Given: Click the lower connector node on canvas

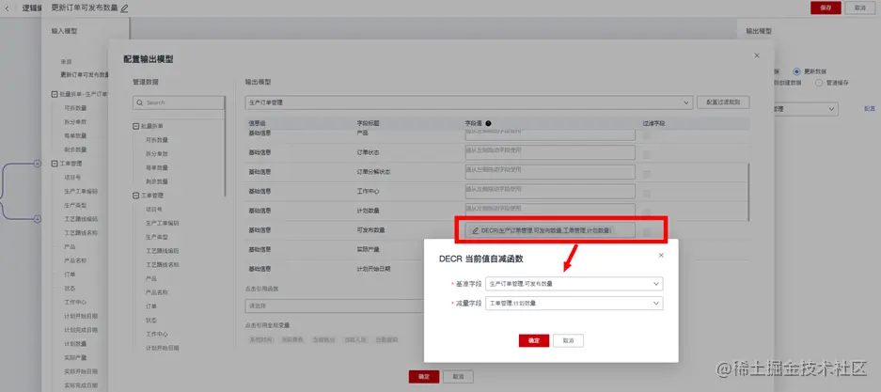Looking at the screenshot, I should [x=38, y=219].
